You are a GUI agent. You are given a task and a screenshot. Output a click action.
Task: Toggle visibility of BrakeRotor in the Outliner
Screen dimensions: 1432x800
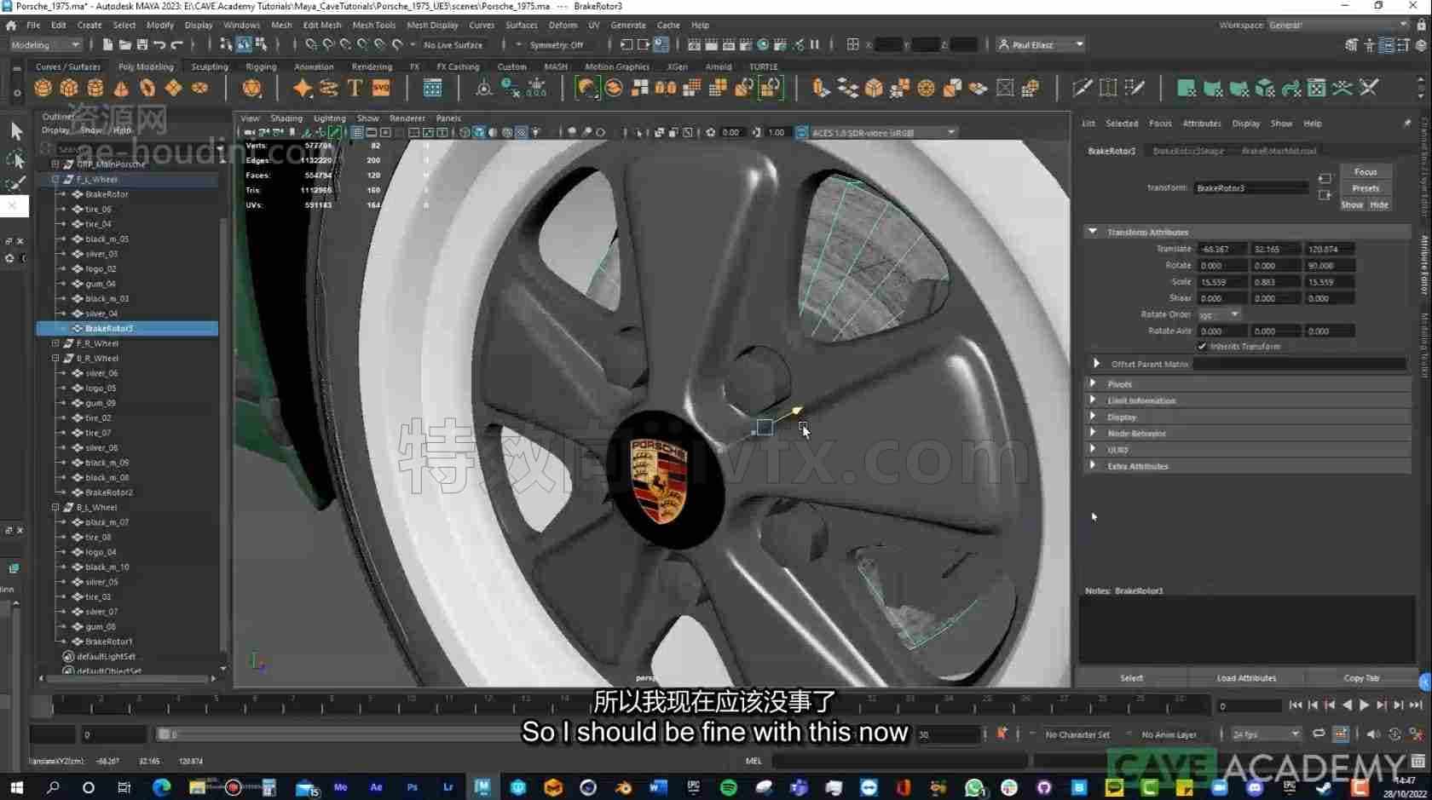[x=78, y=194]
